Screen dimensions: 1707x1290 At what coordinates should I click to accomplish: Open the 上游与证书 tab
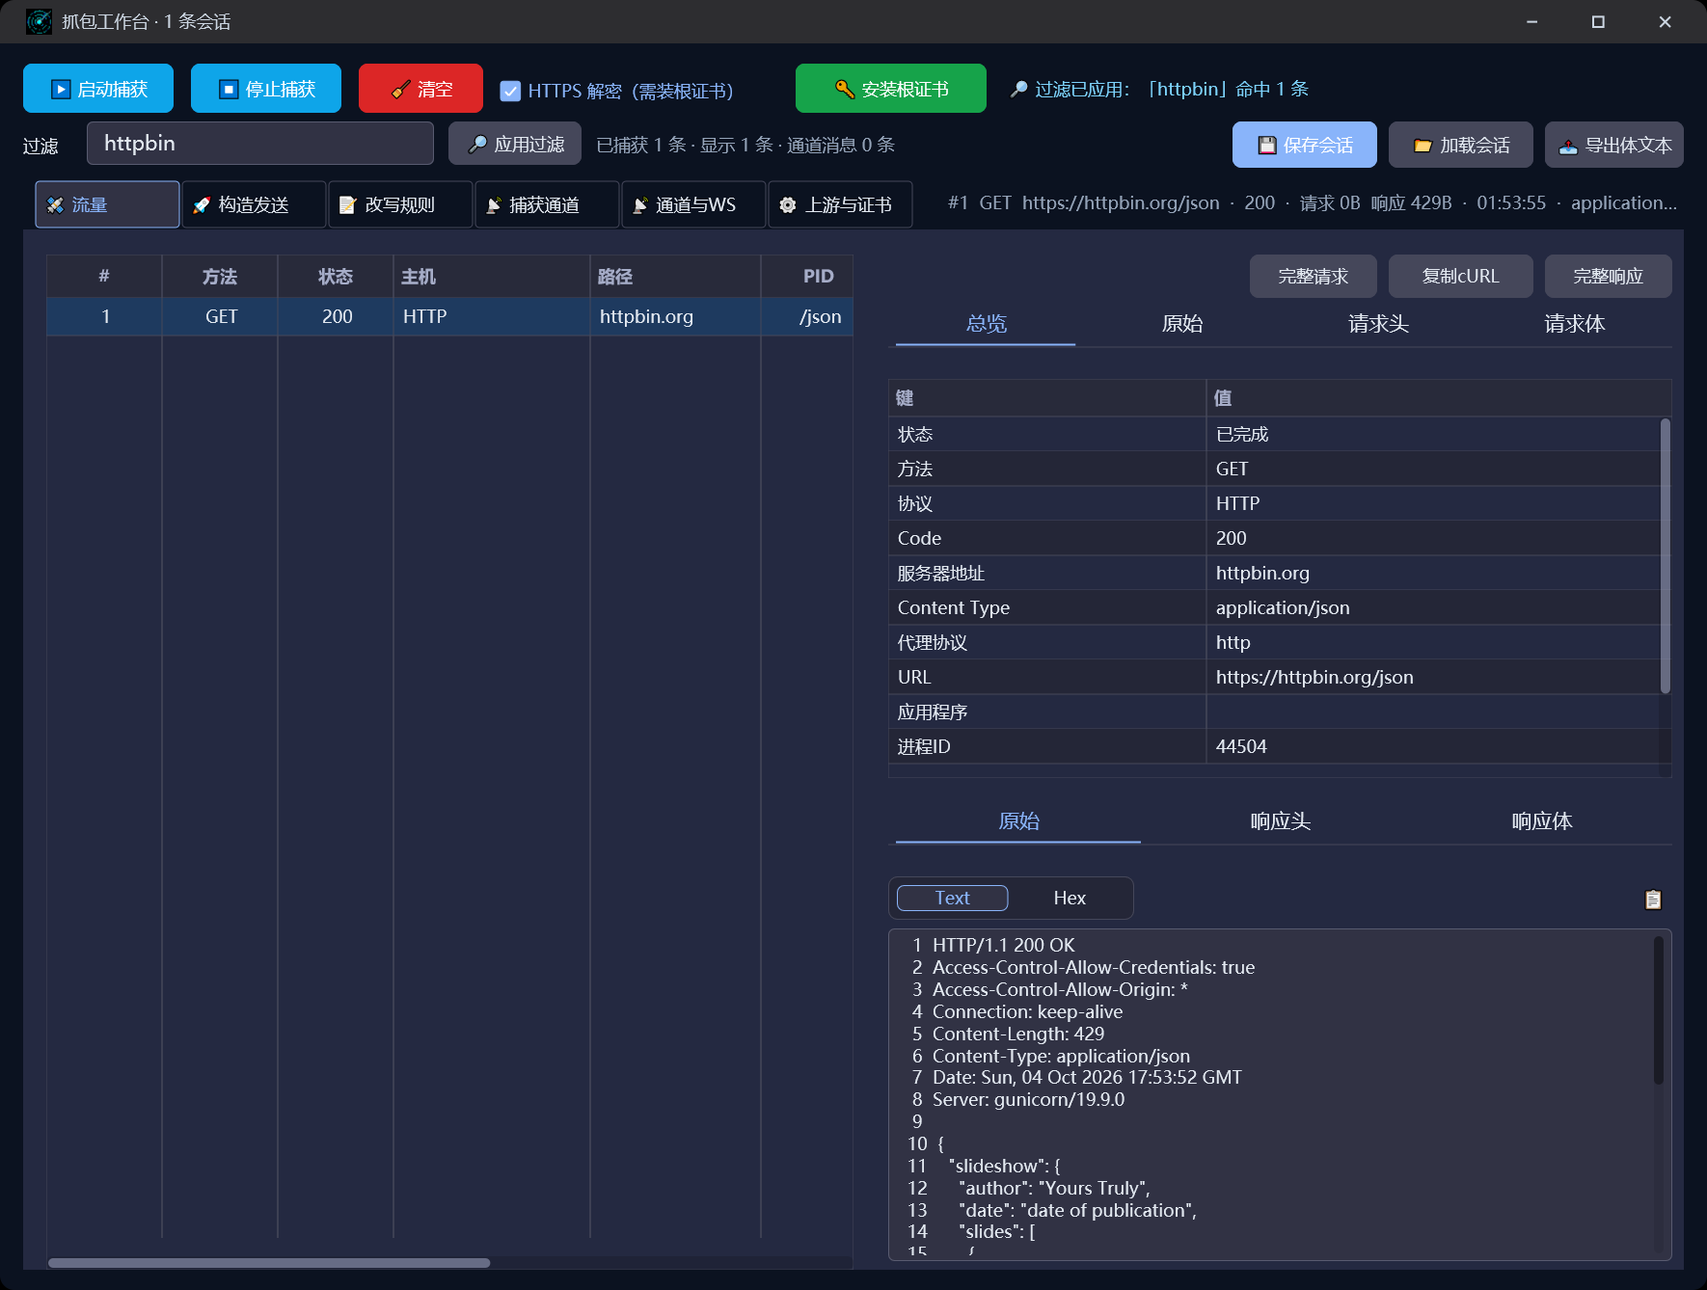point(840,204)
